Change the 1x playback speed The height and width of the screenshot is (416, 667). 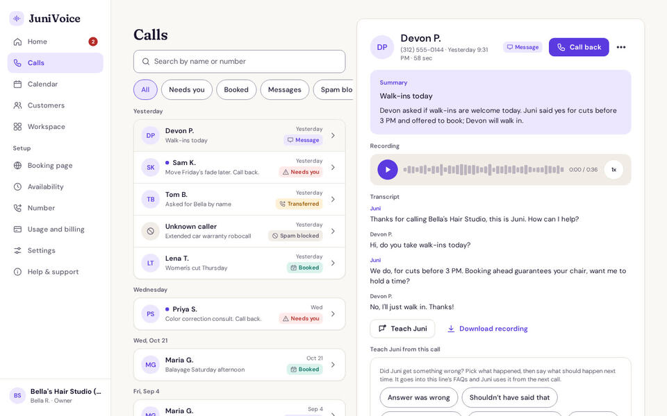614,169
